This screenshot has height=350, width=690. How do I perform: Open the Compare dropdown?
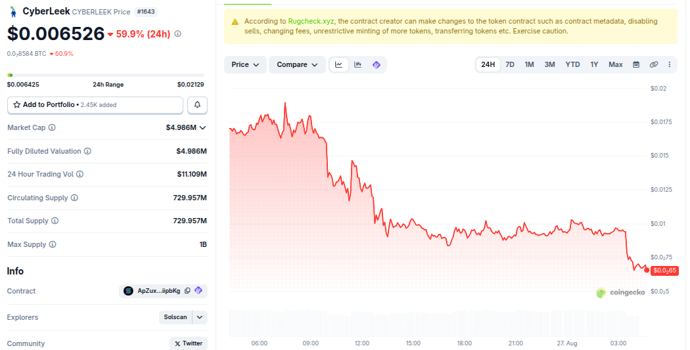tap(297, 64)
